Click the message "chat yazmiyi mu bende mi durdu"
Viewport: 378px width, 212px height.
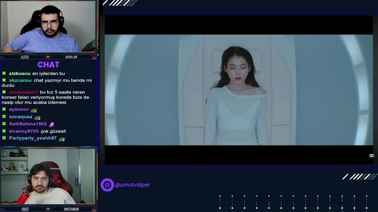click(x=47, y=83)
